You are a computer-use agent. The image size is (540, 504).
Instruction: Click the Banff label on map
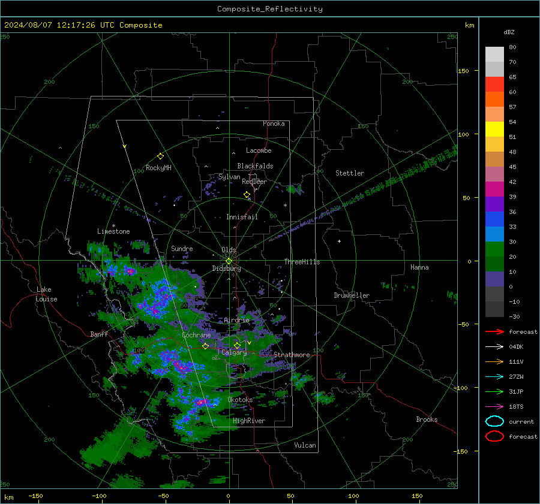[99, 334]
